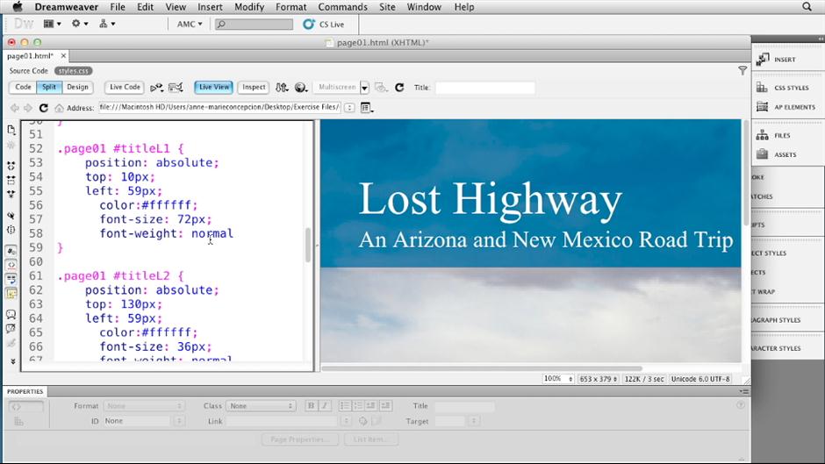825x464 pixels.
Task: Click the Collapse Full Tag icon
Action: pyautogui.click(x=11, y=166)
